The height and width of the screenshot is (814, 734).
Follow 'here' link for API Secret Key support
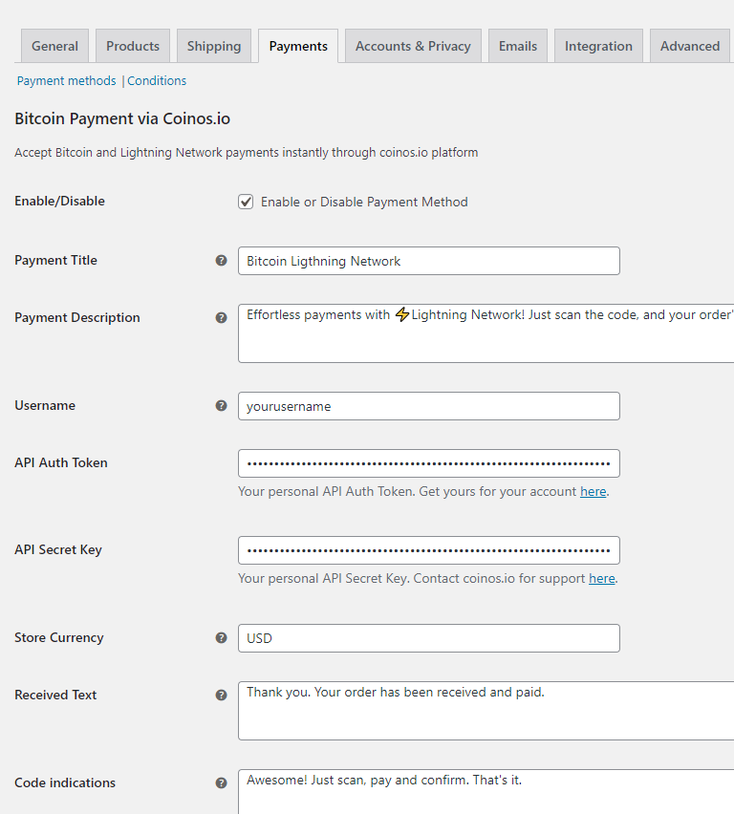point(602,578)
